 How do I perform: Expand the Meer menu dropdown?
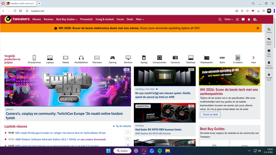140,19
